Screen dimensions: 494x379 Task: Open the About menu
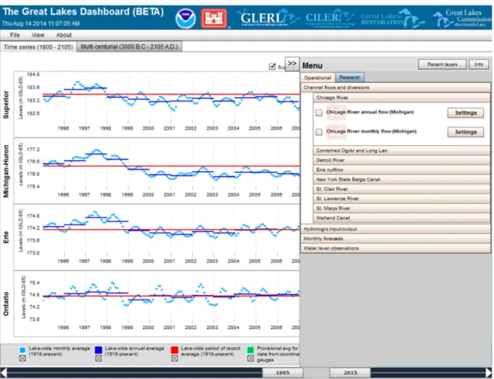point(64,35)
